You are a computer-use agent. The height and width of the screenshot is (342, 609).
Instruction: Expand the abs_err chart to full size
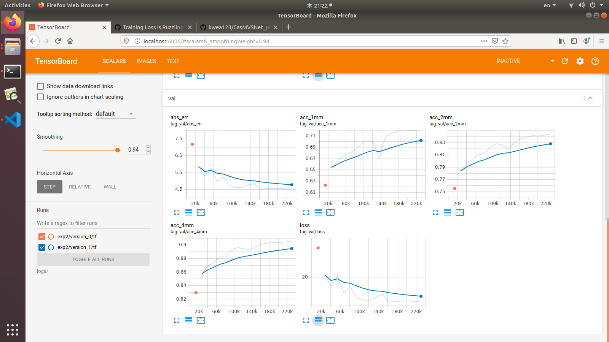(x=177, y=212)
